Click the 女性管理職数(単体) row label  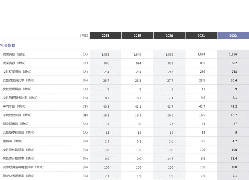(17, 89)
